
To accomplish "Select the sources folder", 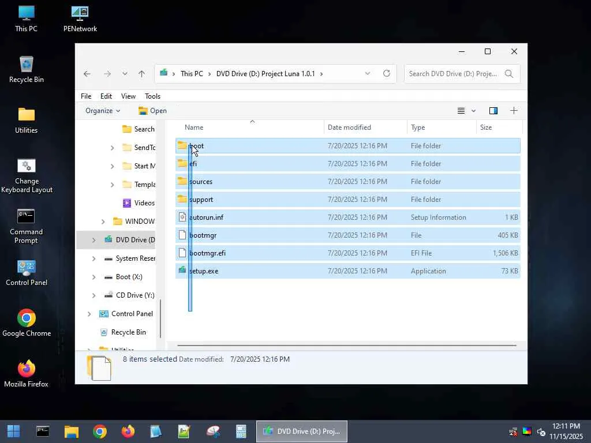I will 347,182.
